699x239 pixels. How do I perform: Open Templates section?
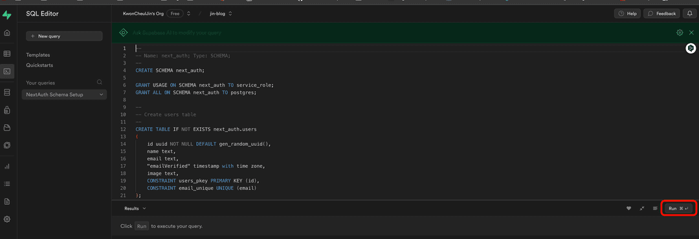[38, 55]
